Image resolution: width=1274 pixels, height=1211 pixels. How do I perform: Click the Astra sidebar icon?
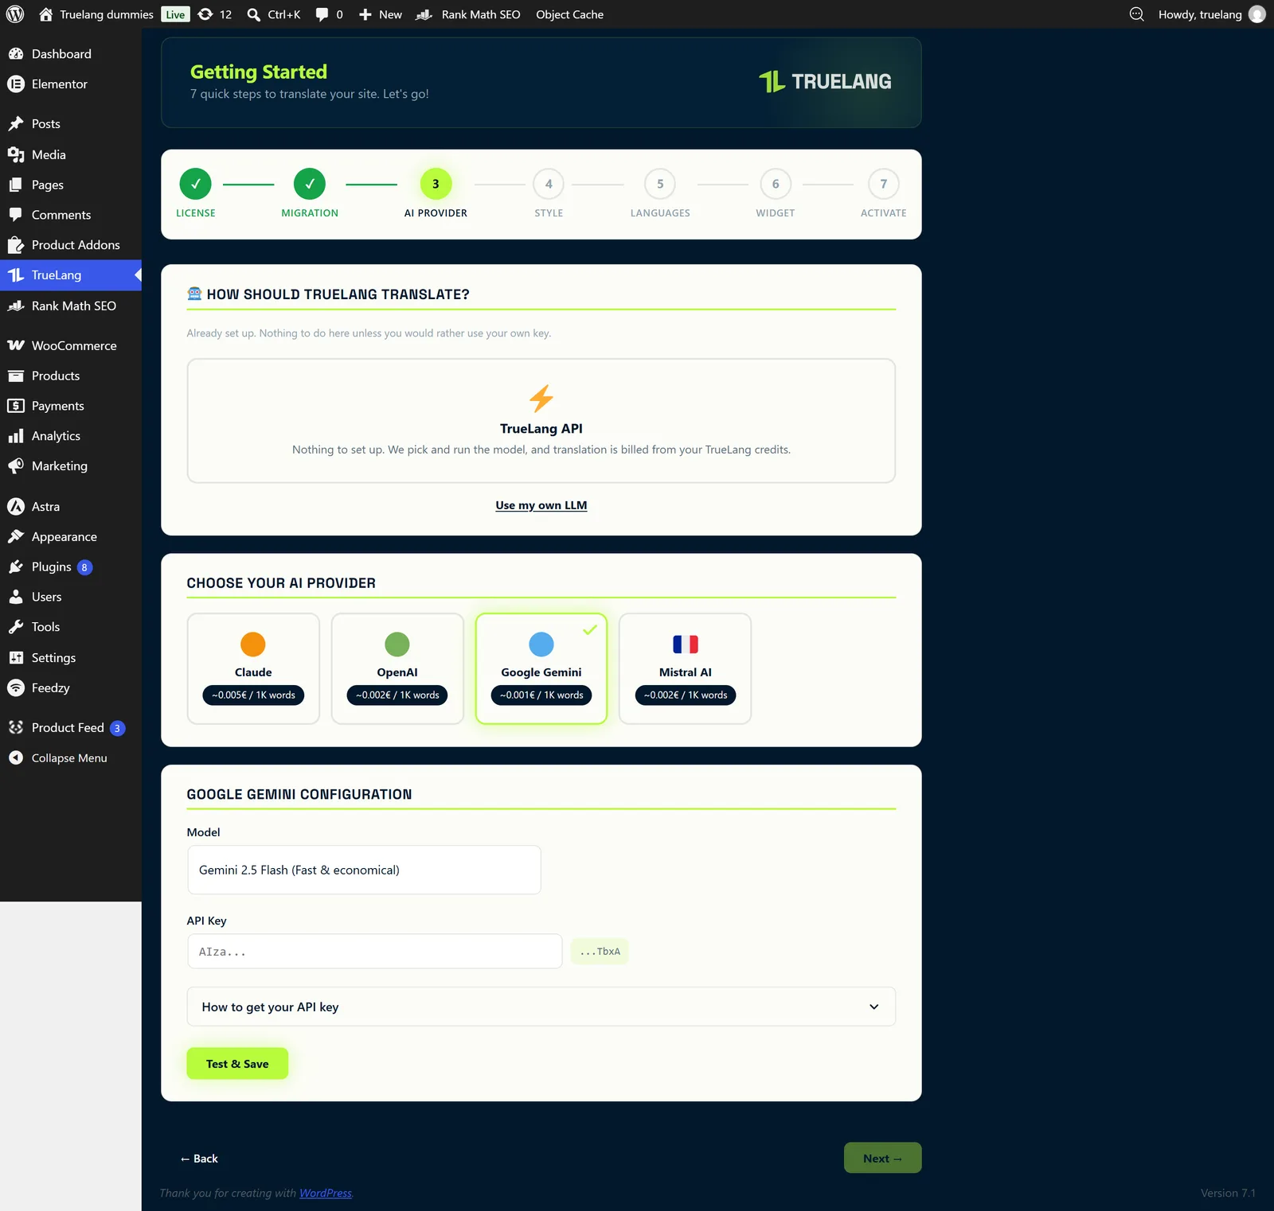[16, 507]
